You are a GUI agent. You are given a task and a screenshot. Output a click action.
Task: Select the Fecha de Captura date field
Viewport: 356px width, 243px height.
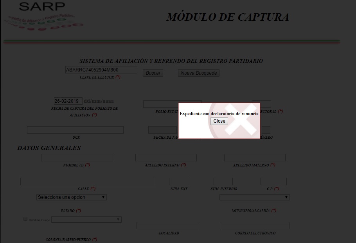[x=68, y=101]
